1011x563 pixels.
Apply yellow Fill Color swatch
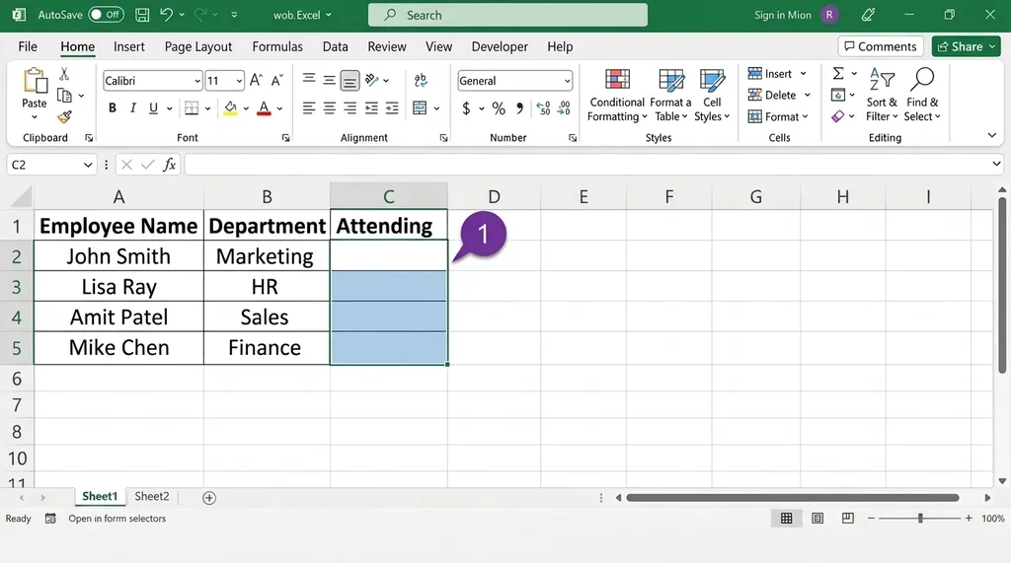(x=230, y=108)
